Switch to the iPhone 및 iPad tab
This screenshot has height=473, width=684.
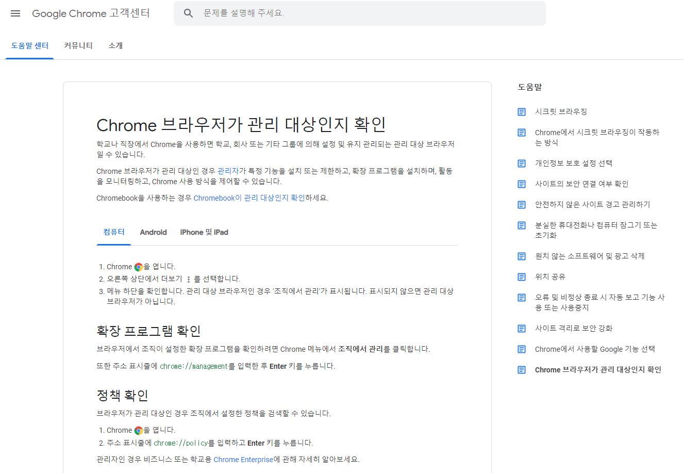(204, 232)
